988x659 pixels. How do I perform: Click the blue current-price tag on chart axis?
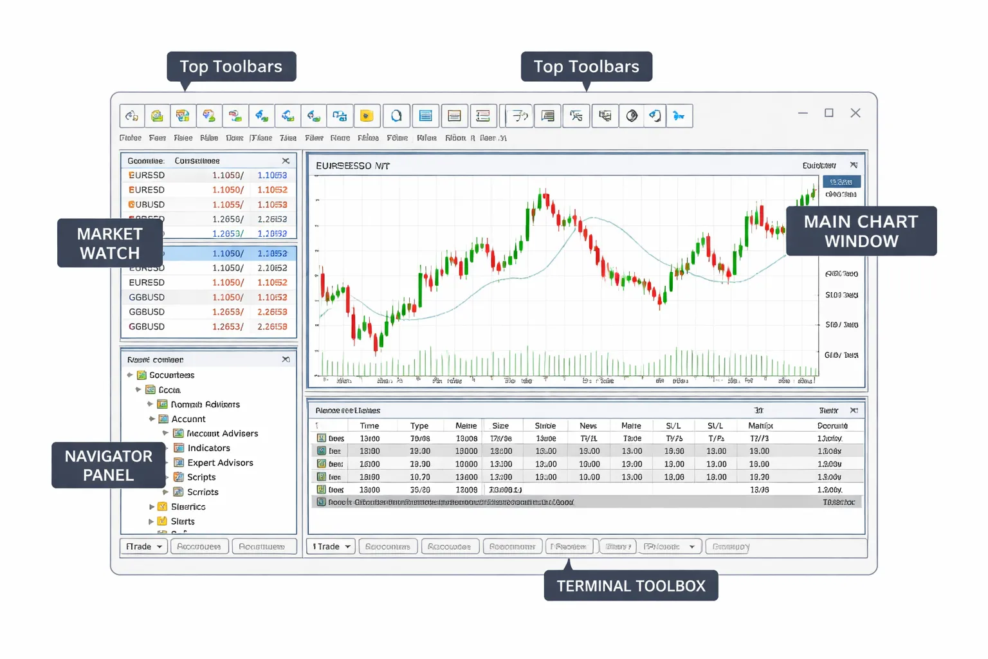[x=841, y=182]
